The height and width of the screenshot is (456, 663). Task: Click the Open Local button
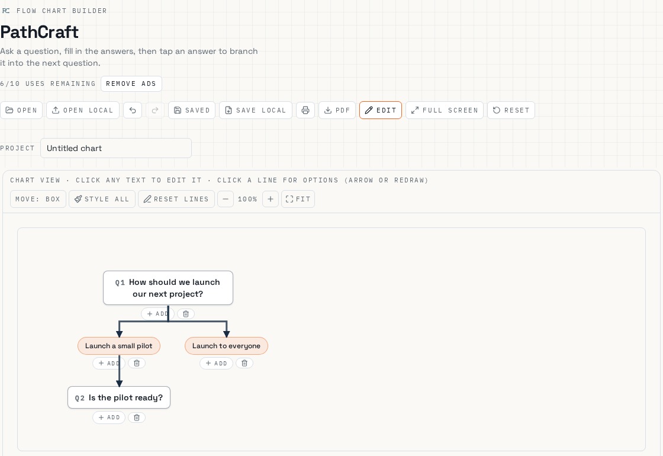pos(83,110)
